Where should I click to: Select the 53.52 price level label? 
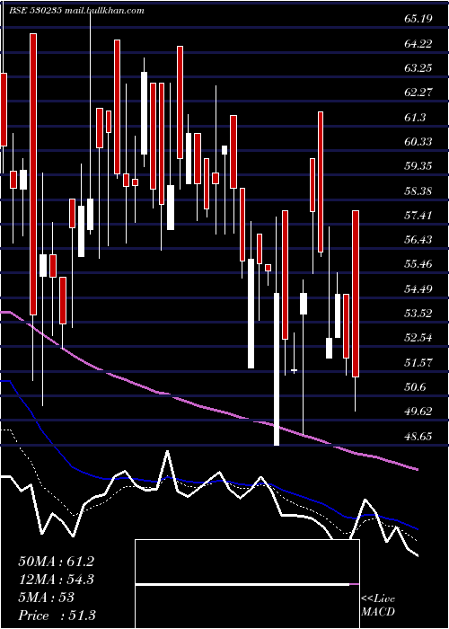[x=418, y=314]
